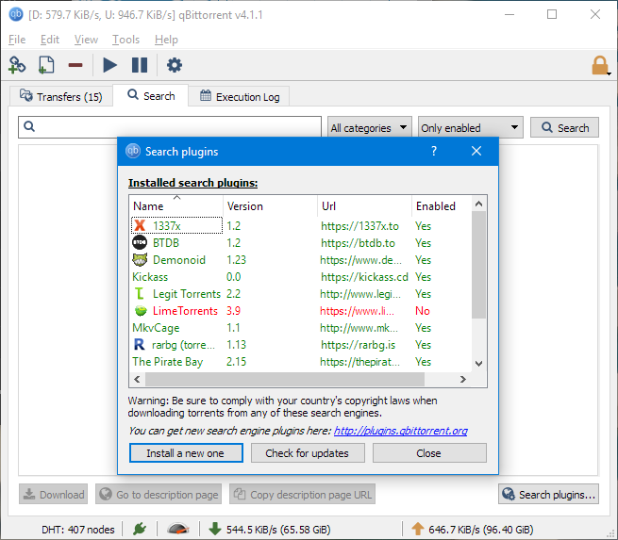
Task: Click the Check for updates button
Action: click(x=308, y=453)
